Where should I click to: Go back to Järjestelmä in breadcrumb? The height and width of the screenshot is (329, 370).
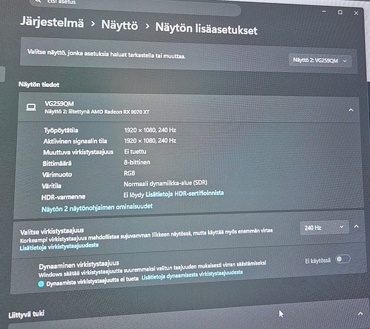52,22
